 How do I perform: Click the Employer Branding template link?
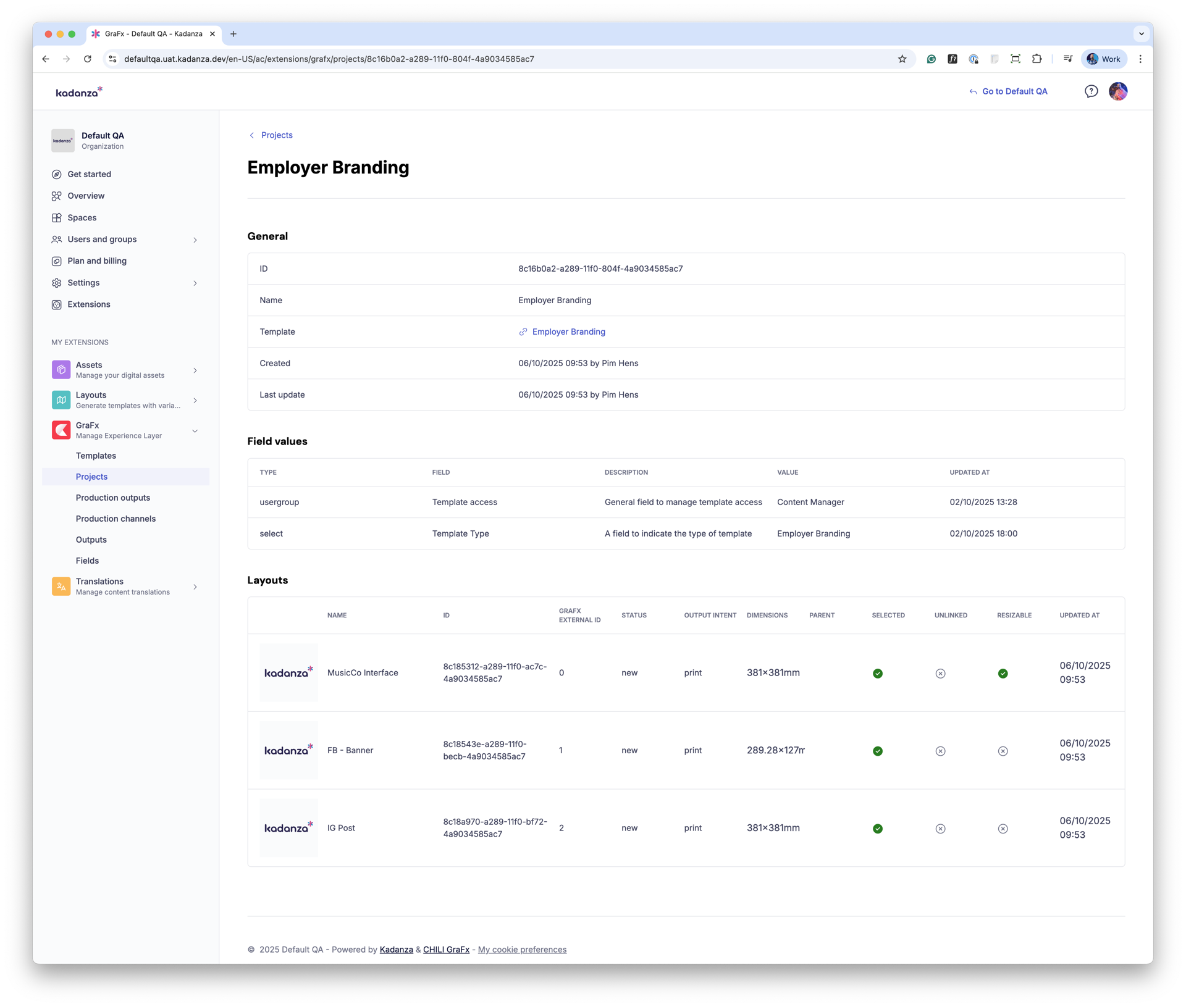point(568,332)
